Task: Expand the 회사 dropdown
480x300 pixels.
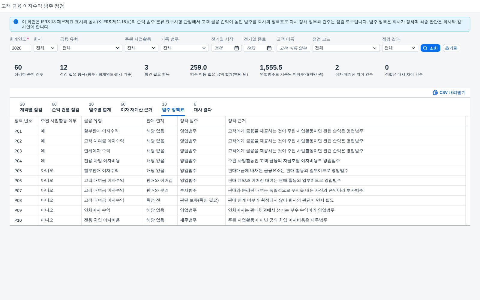Action: [45, 48]
